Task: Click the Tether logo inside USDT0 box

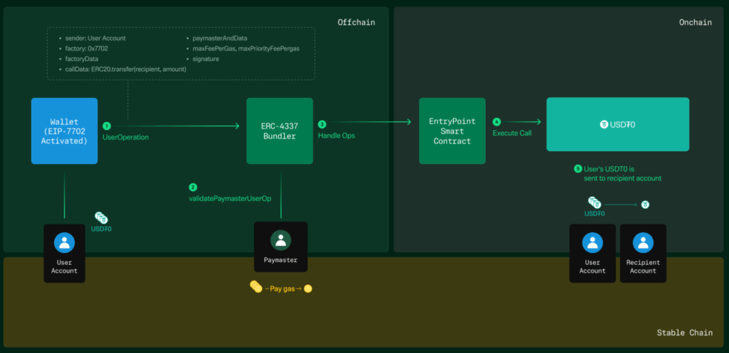Action: [x=604, y=124]
